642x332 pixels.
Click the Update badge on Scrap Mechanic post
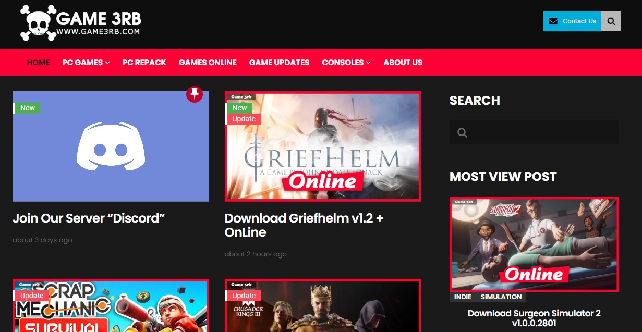coord(31,296)
